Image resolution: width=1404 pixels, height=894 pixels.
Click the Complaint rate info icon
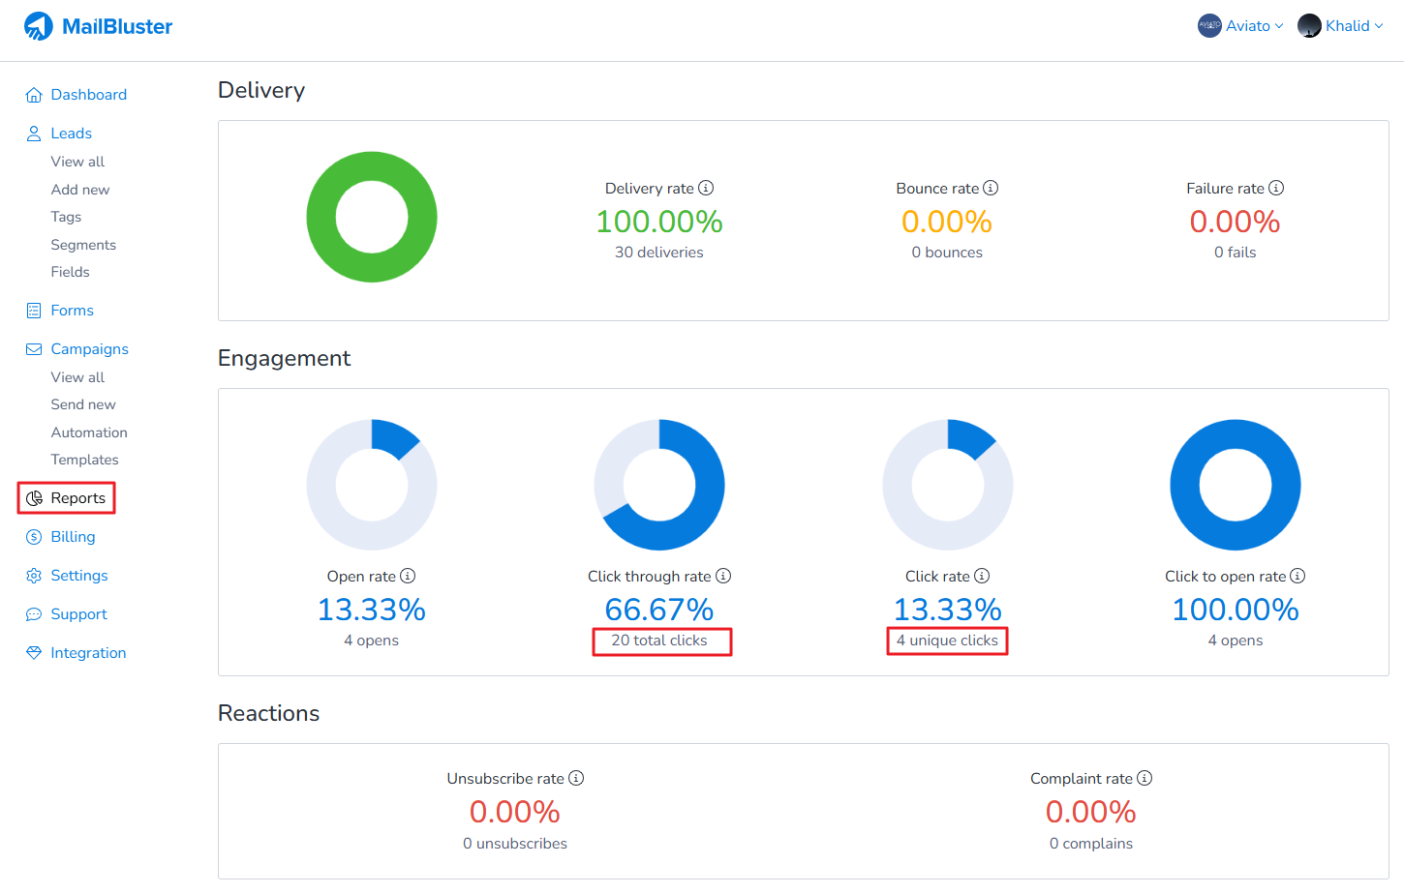coord(1145,778)
